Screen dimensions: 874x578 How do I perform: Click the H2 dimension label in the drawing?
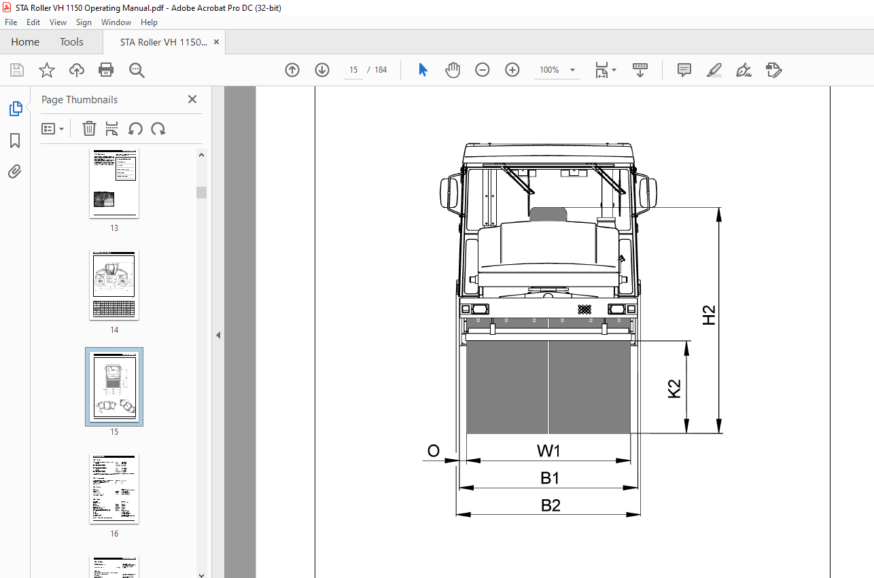pyautogui.click(x=709, y=315)
